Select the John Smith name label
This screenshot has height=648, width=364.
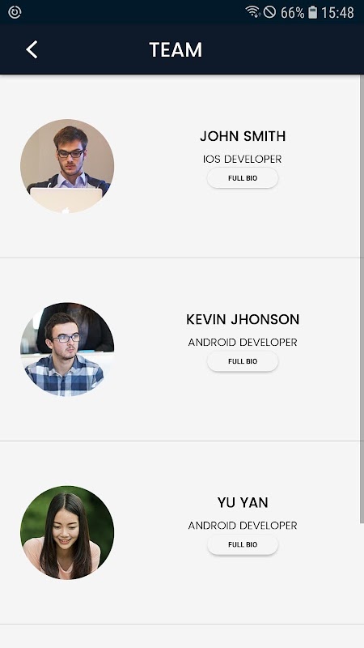pos(243,136)
